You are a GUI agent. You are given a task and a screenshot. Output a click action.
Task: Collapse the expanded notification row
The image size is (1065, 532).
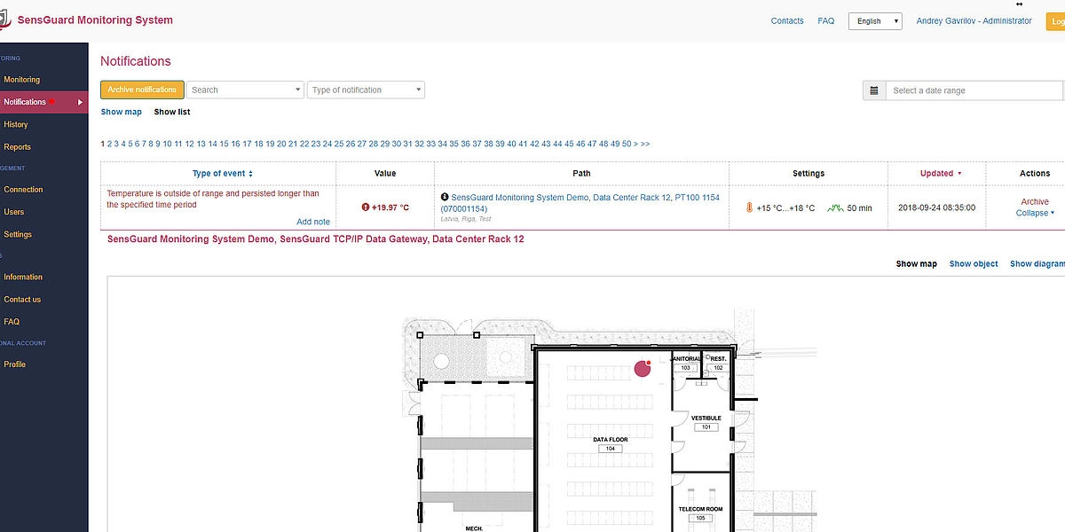[1034, 213]
